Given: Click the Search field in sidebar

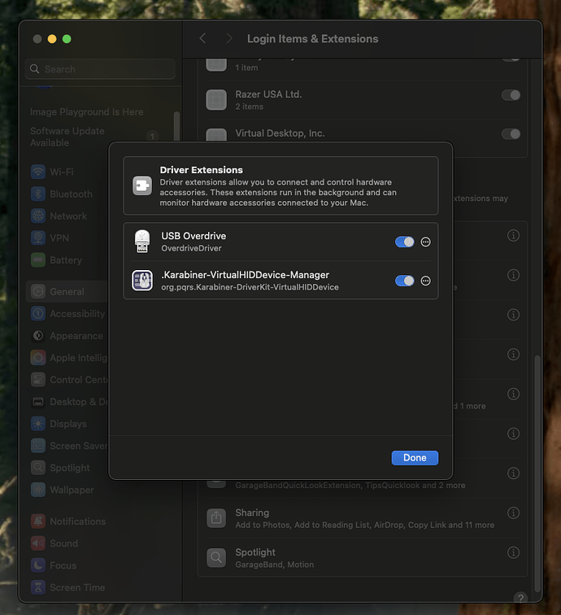Looking at the screenshot, I should (100, 69).
